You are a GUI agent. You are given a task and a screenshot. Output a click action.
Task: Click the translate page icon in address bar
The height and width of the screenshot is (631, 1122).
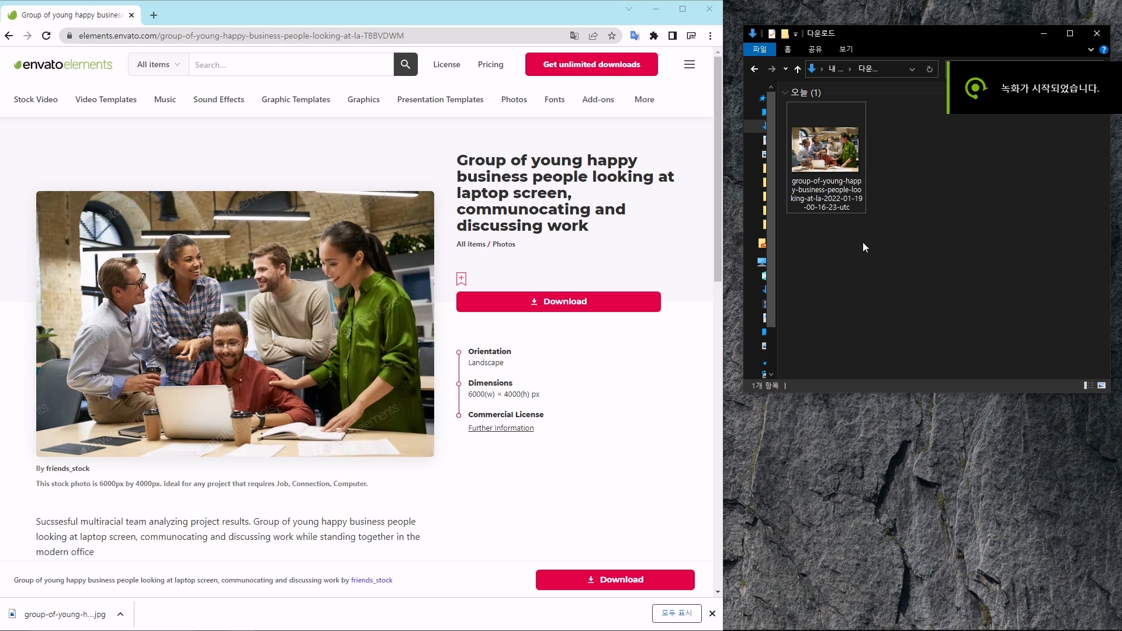point(574,36)
